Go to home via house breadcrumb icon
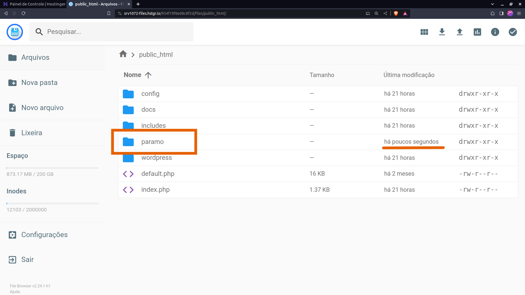The width and height of the screenshot is (525, 295). coord(123,54)
